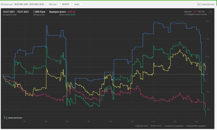Click the 1 200 x-axis label
This screenshot has width=217, height=130.
click(132, 122)
